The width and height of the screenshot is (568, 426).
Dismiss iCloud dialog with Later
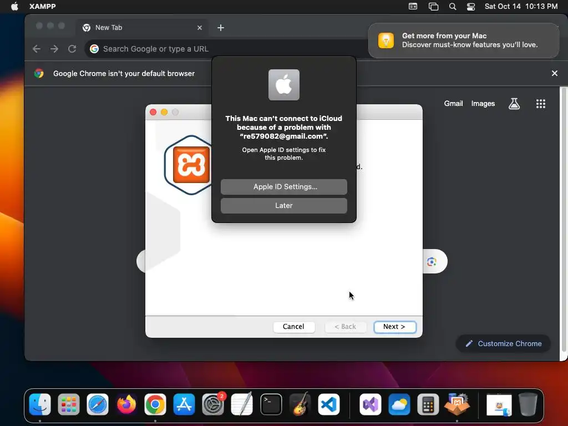click(x=283, y=205)
